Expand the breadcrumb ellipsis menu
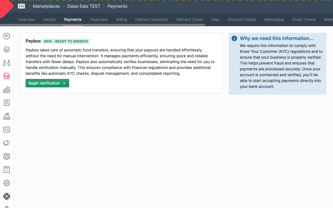 click(x=21, y=6)
